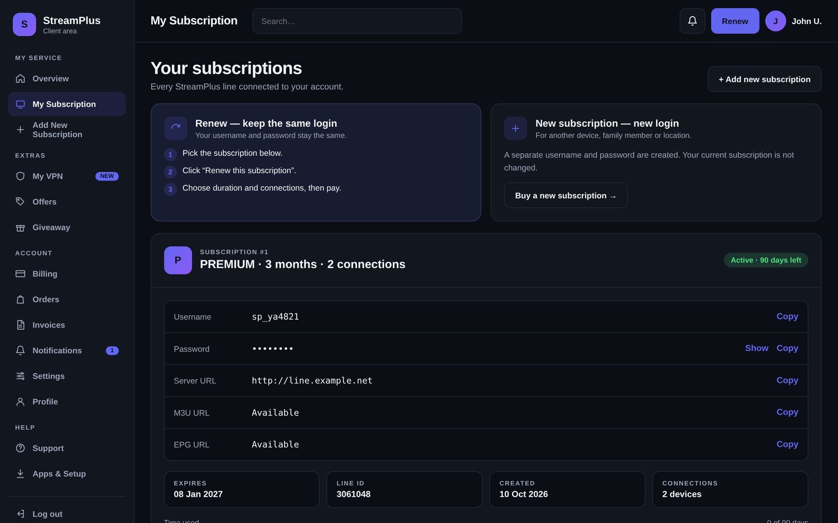Click the Offers tag icon
Viewport: 838px width, 523px height.
point(20,202)
